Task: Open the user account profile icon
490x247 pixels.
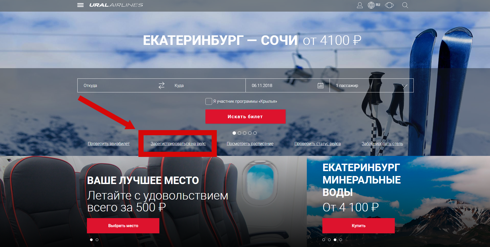Action: click(360, 5)
